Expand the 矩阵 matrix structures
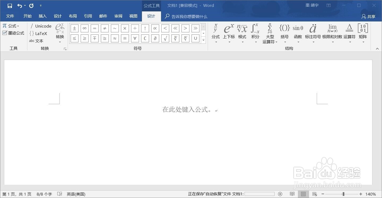 point(363,33)
